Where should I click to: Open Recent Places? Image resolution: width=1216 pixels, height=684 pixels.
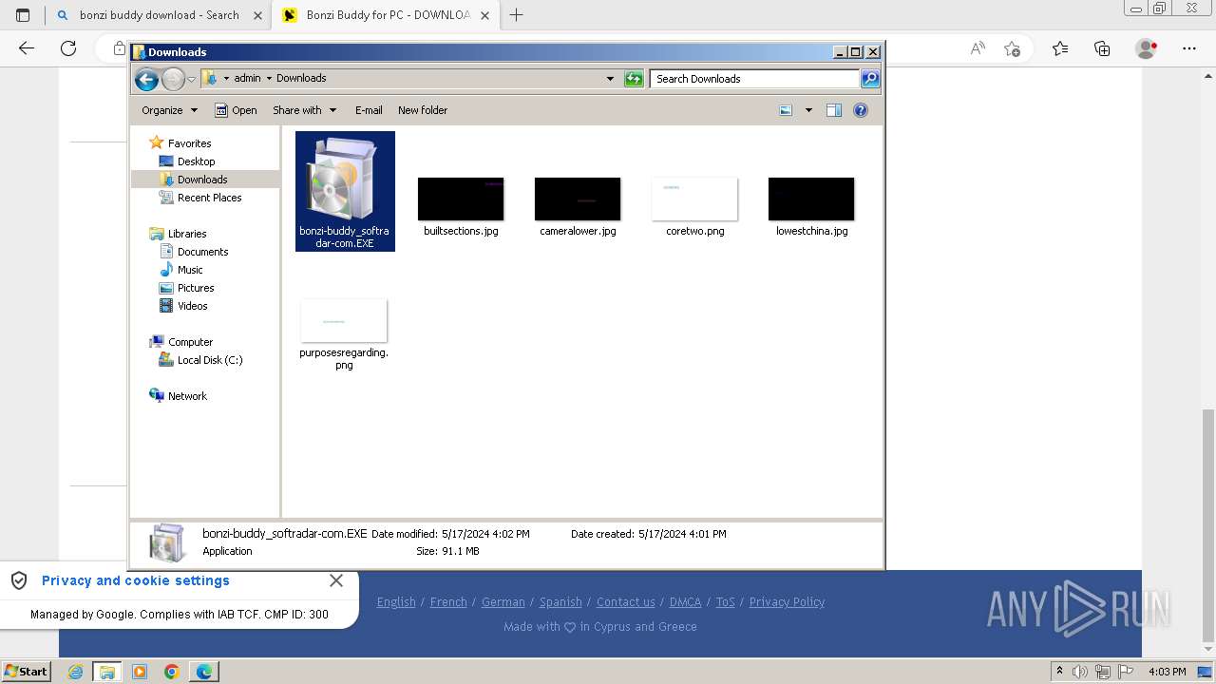pos(209,198)
